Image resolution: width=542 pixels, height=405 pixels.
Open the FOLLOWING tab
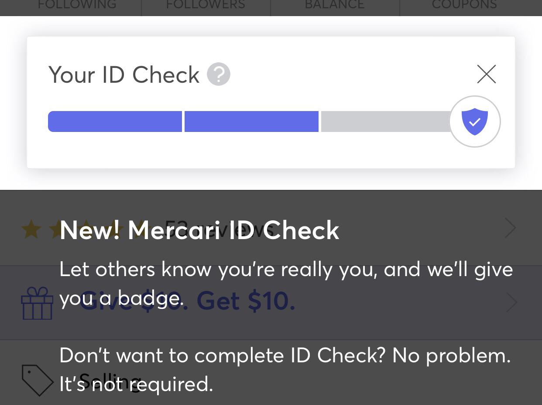(77, 5)
